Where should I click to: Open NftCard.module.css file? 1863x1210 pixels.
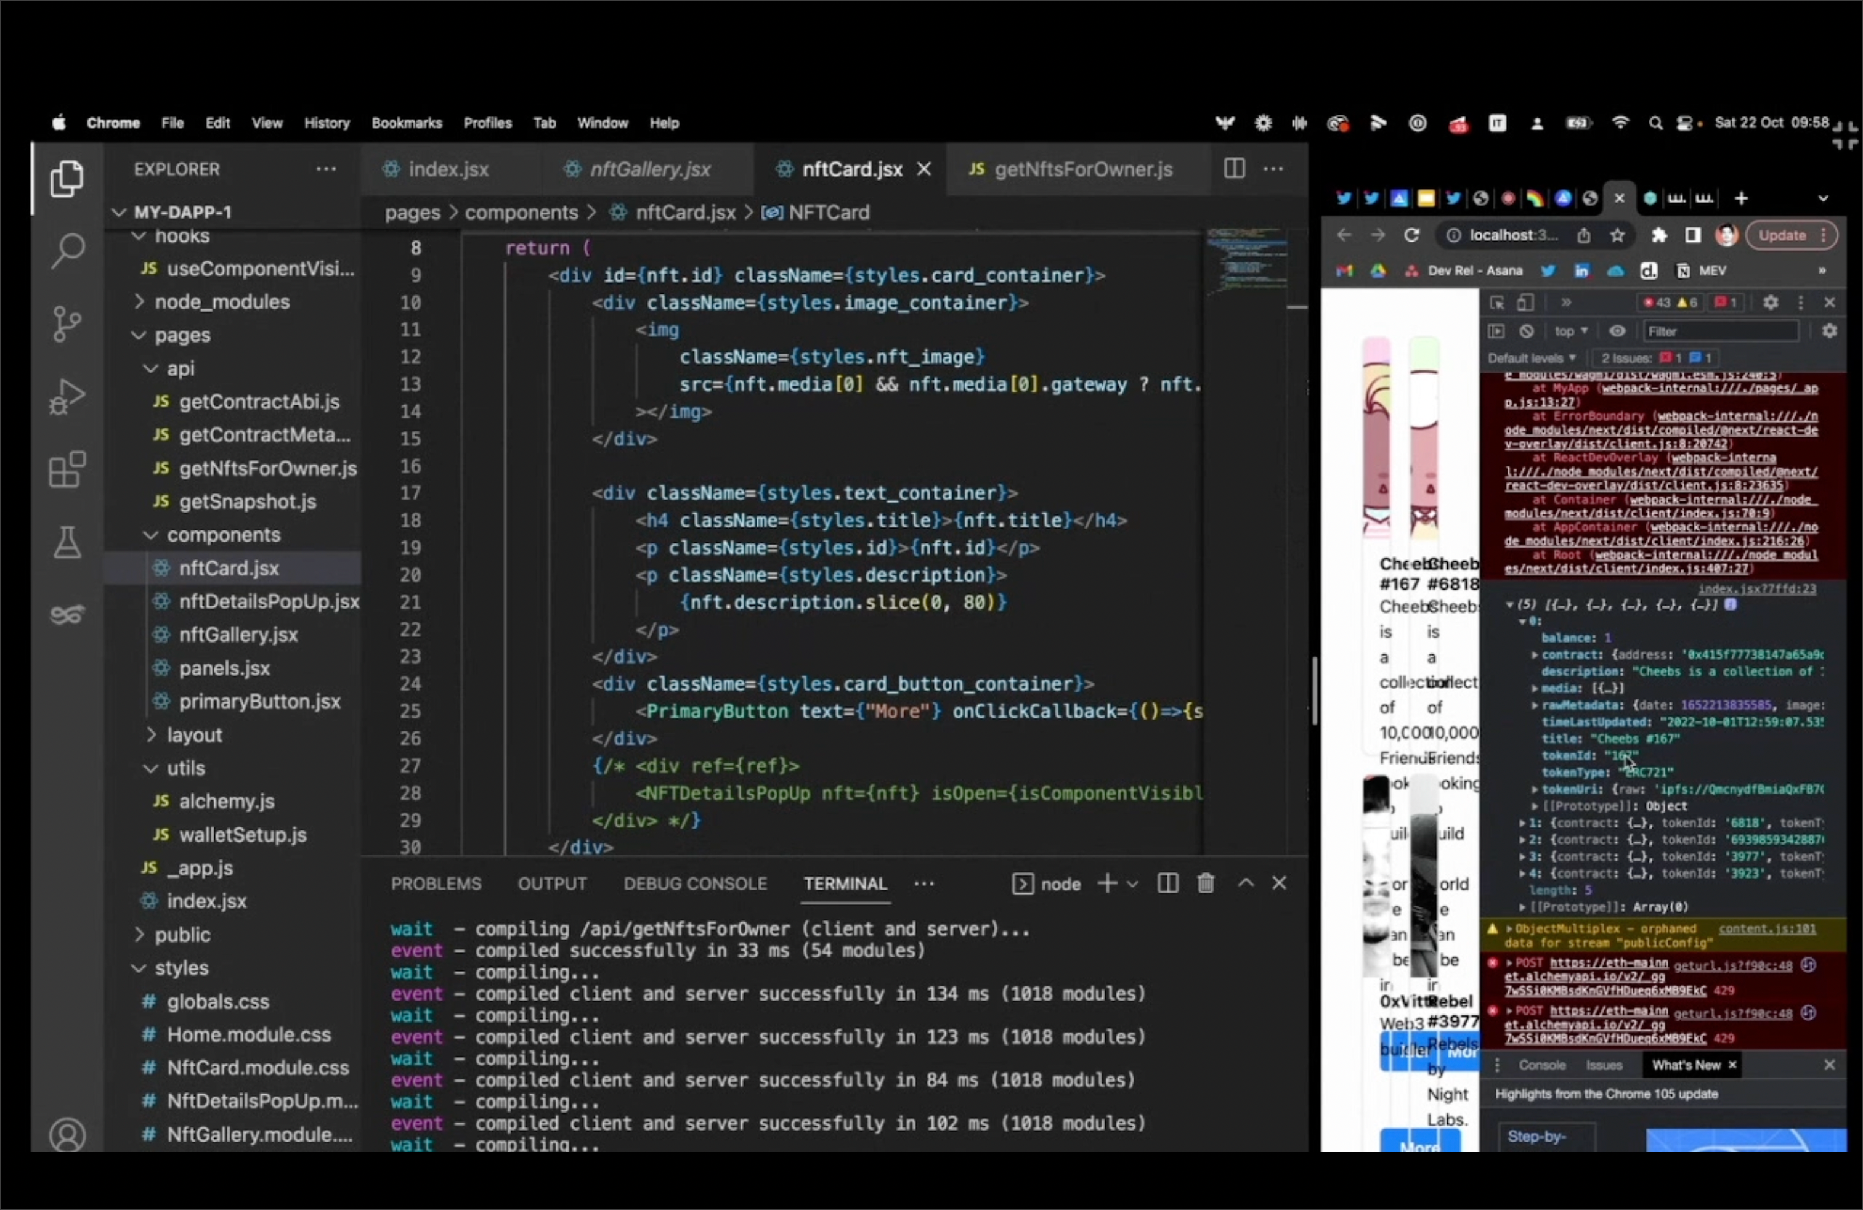pos(258,1068)
